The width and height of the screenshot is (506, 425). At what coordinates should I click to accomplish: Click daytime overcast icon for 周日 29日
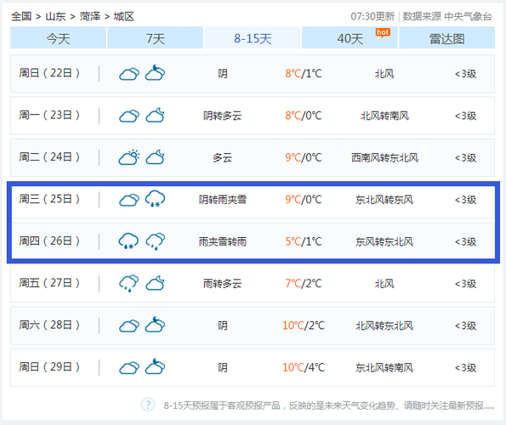coord(129,367)
